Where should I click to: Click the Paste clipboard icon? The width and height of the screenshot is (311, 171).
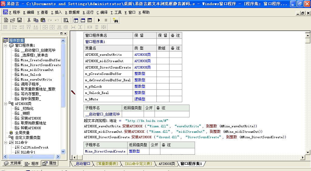tap(43, 20)
